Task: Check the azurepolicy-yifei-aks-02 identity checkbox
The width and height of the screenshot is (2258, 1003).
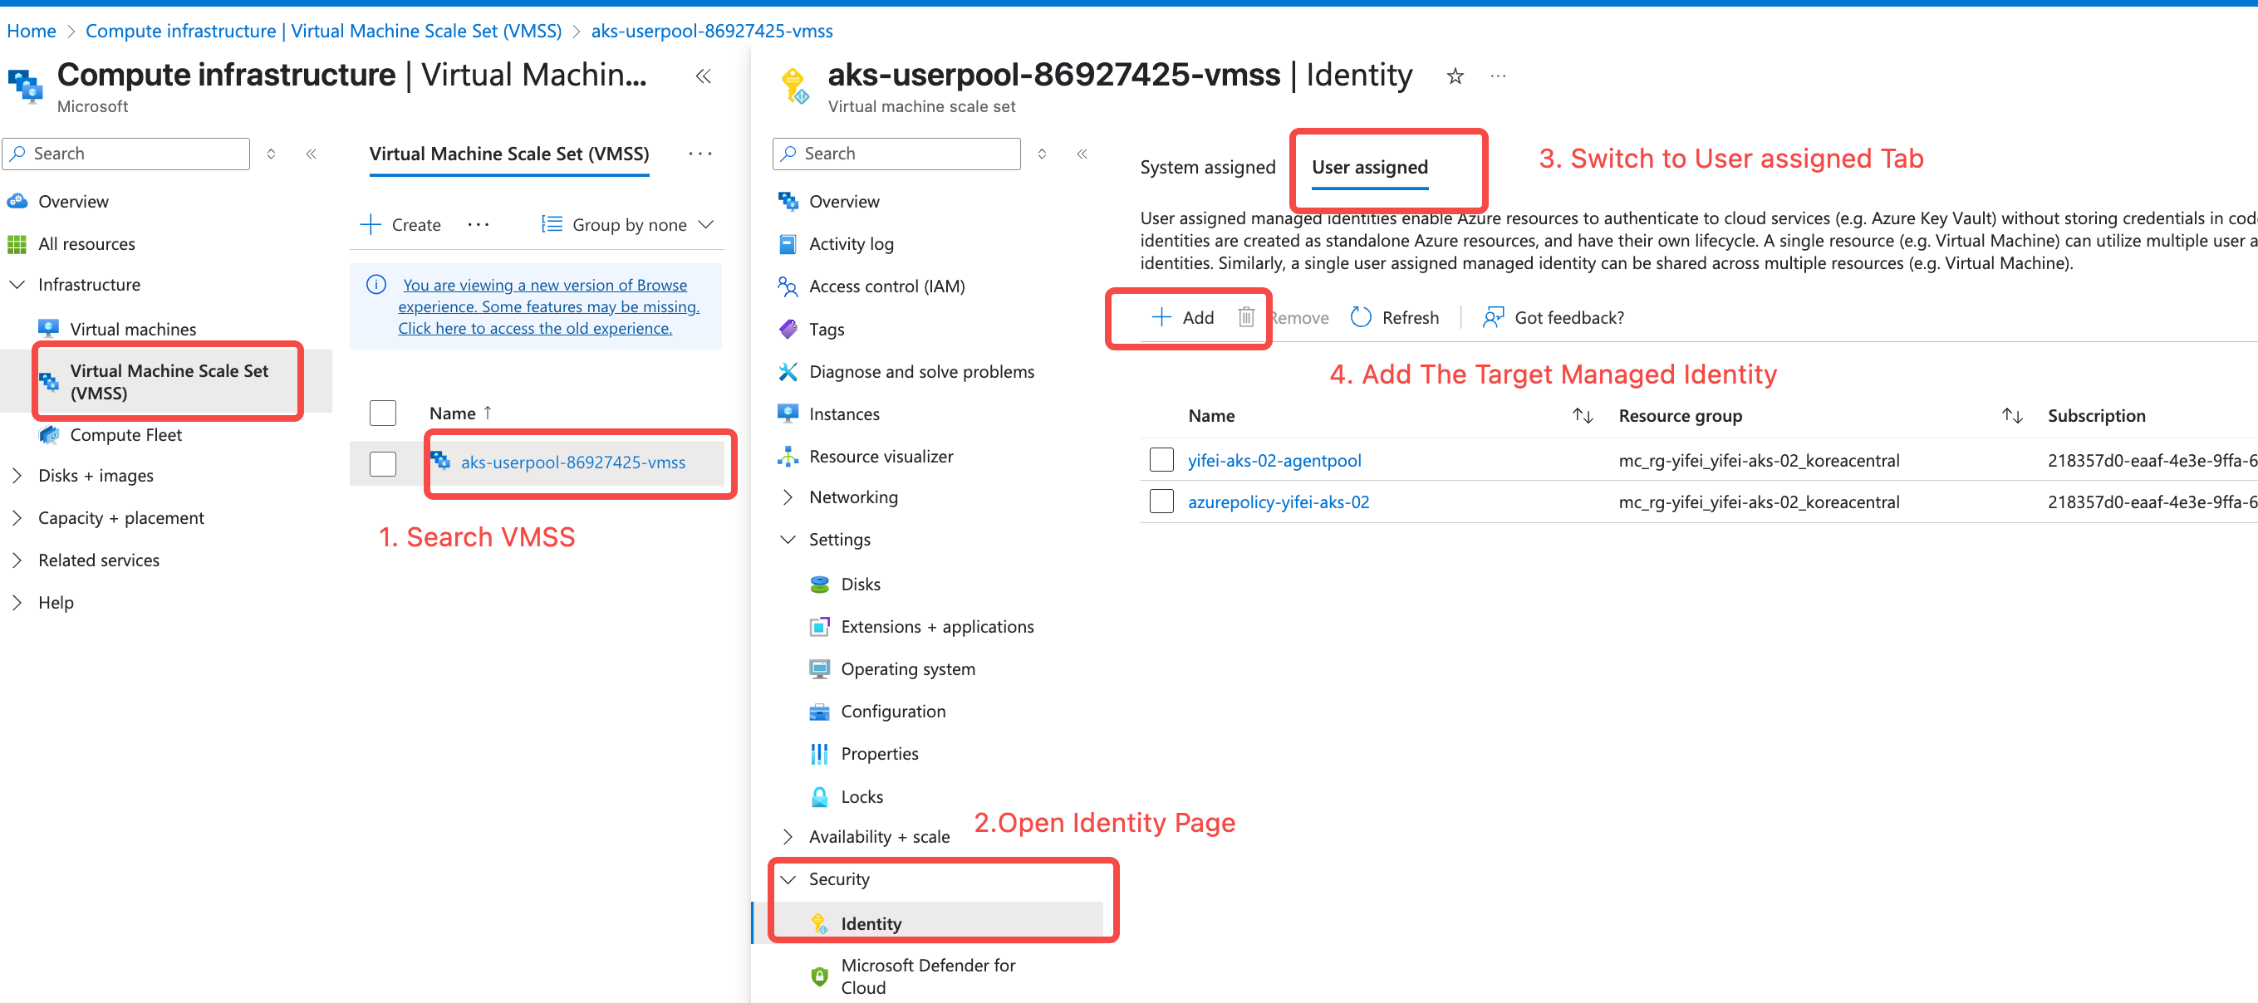Action: (x=1161, y=502)
